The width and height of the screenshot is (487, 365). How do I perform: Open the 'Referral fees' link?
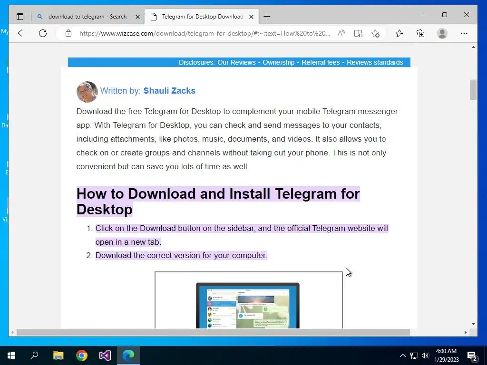click(321, 62)
